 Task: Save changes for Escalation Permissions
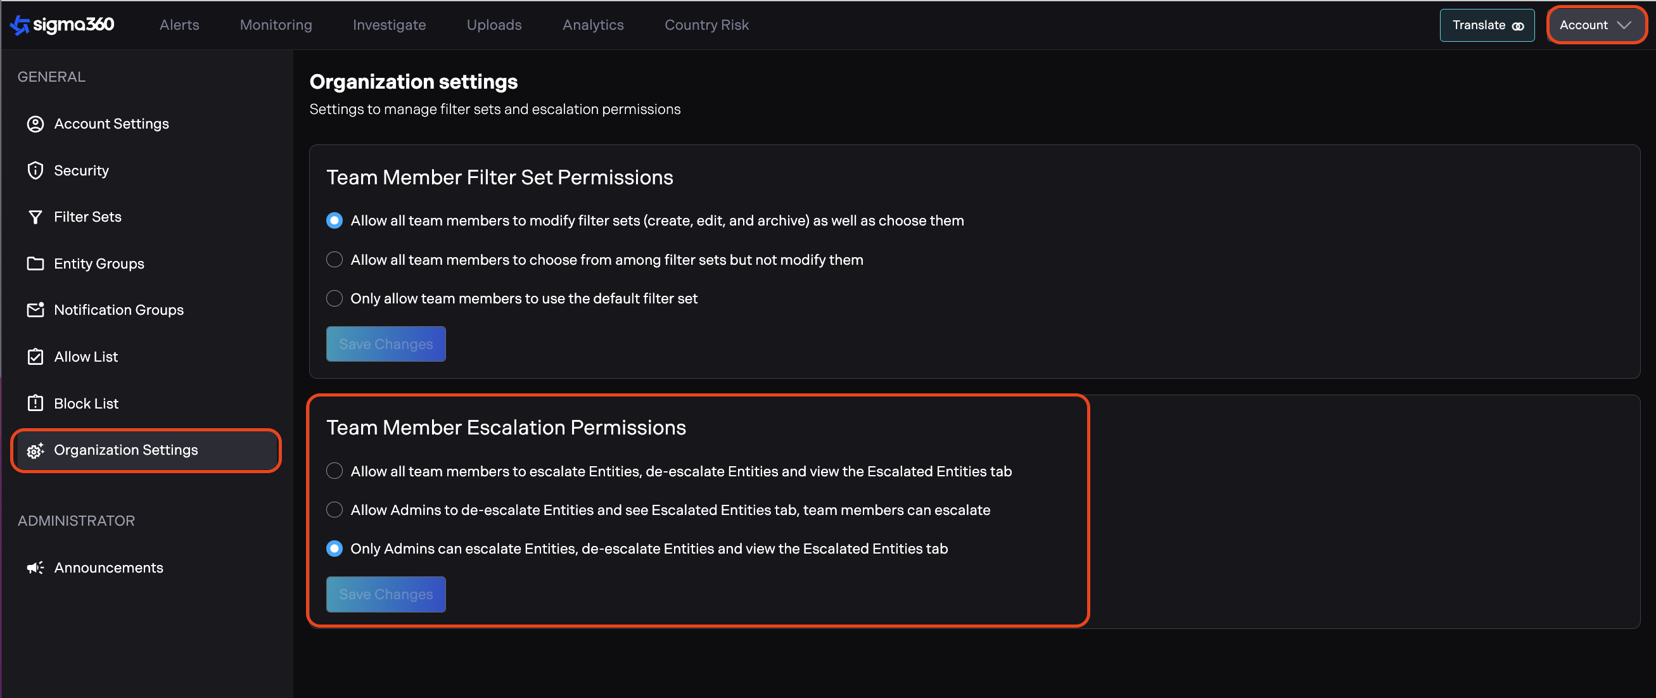[386, 594]
